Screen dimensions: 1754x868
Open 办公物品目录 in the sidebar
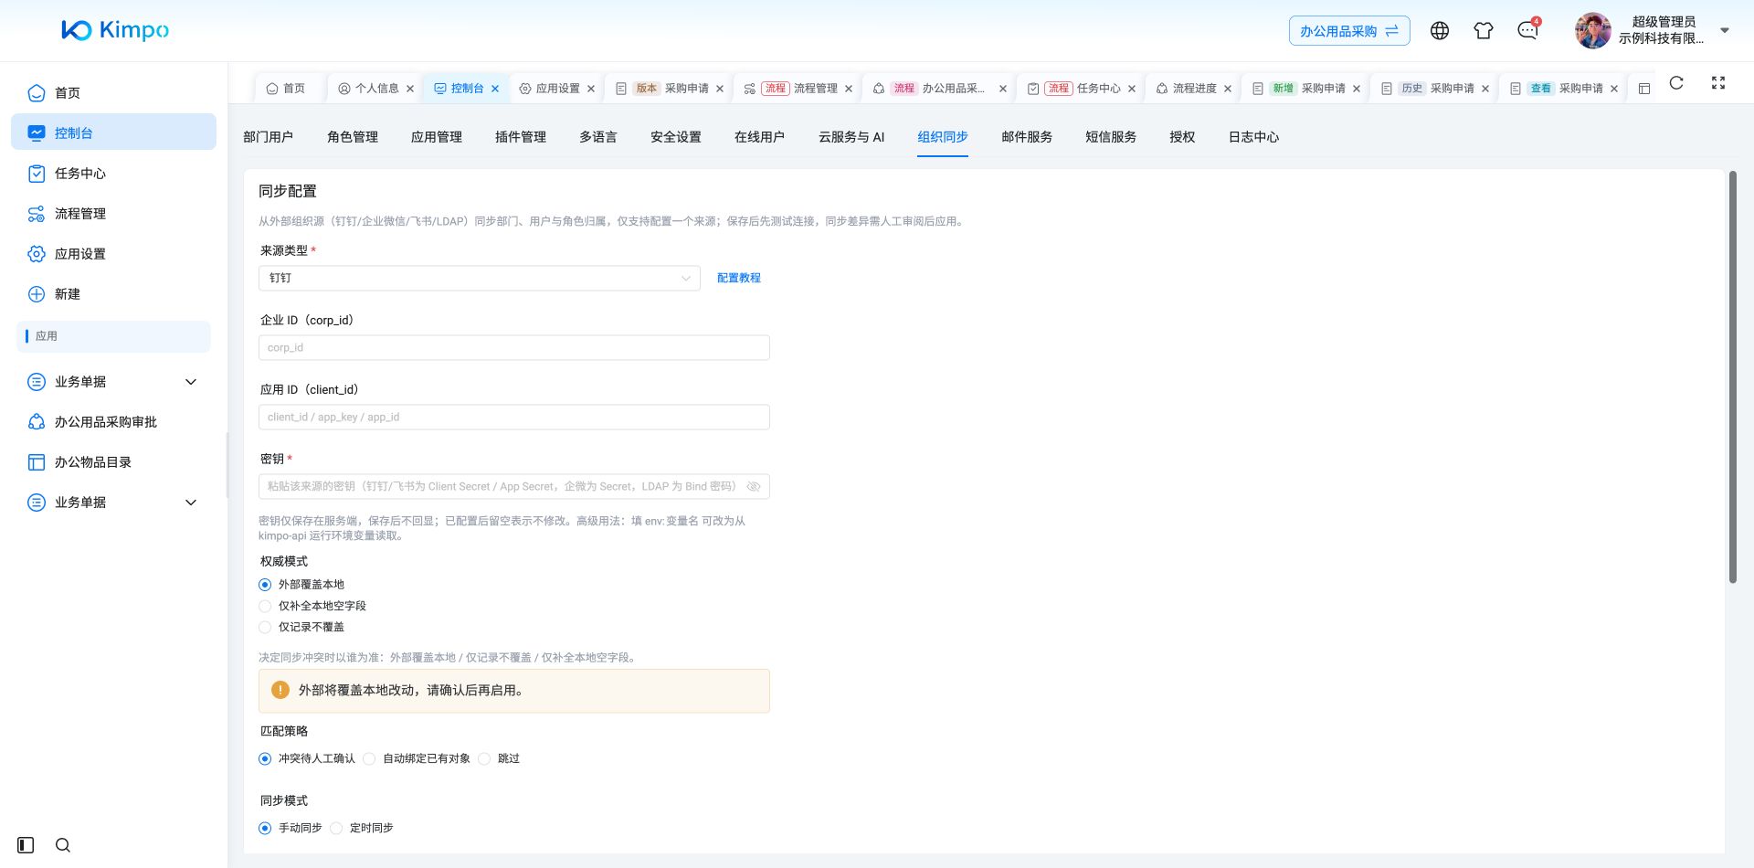click(113, 461)
